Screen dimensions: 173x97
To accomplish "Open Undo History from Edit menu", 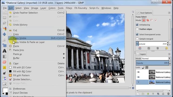I will tap(37, 25).
